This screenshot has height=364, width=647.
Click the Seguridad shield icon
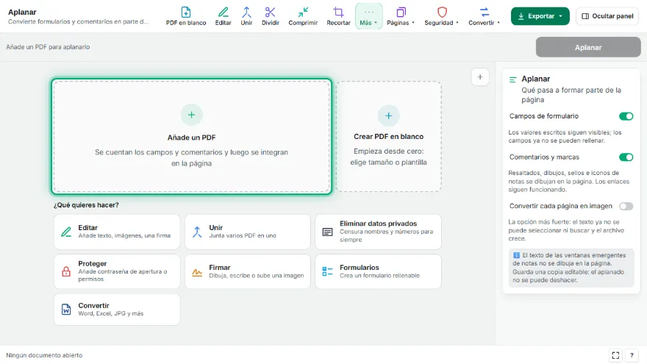point(442,12)
